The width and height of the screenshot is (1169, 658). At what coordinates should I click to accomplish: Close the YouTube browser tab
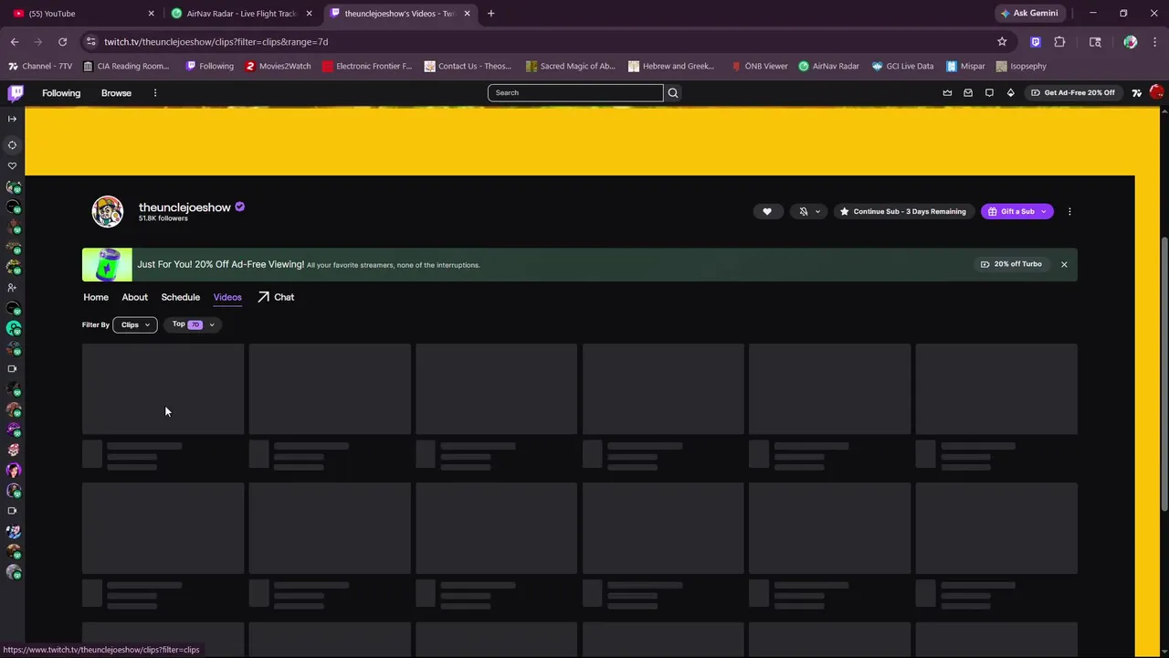[x=152, y=13]
